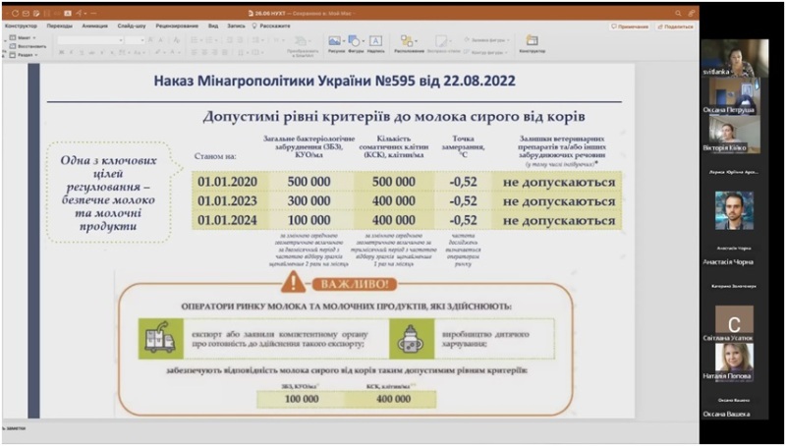Open the font name combo box

90,40
